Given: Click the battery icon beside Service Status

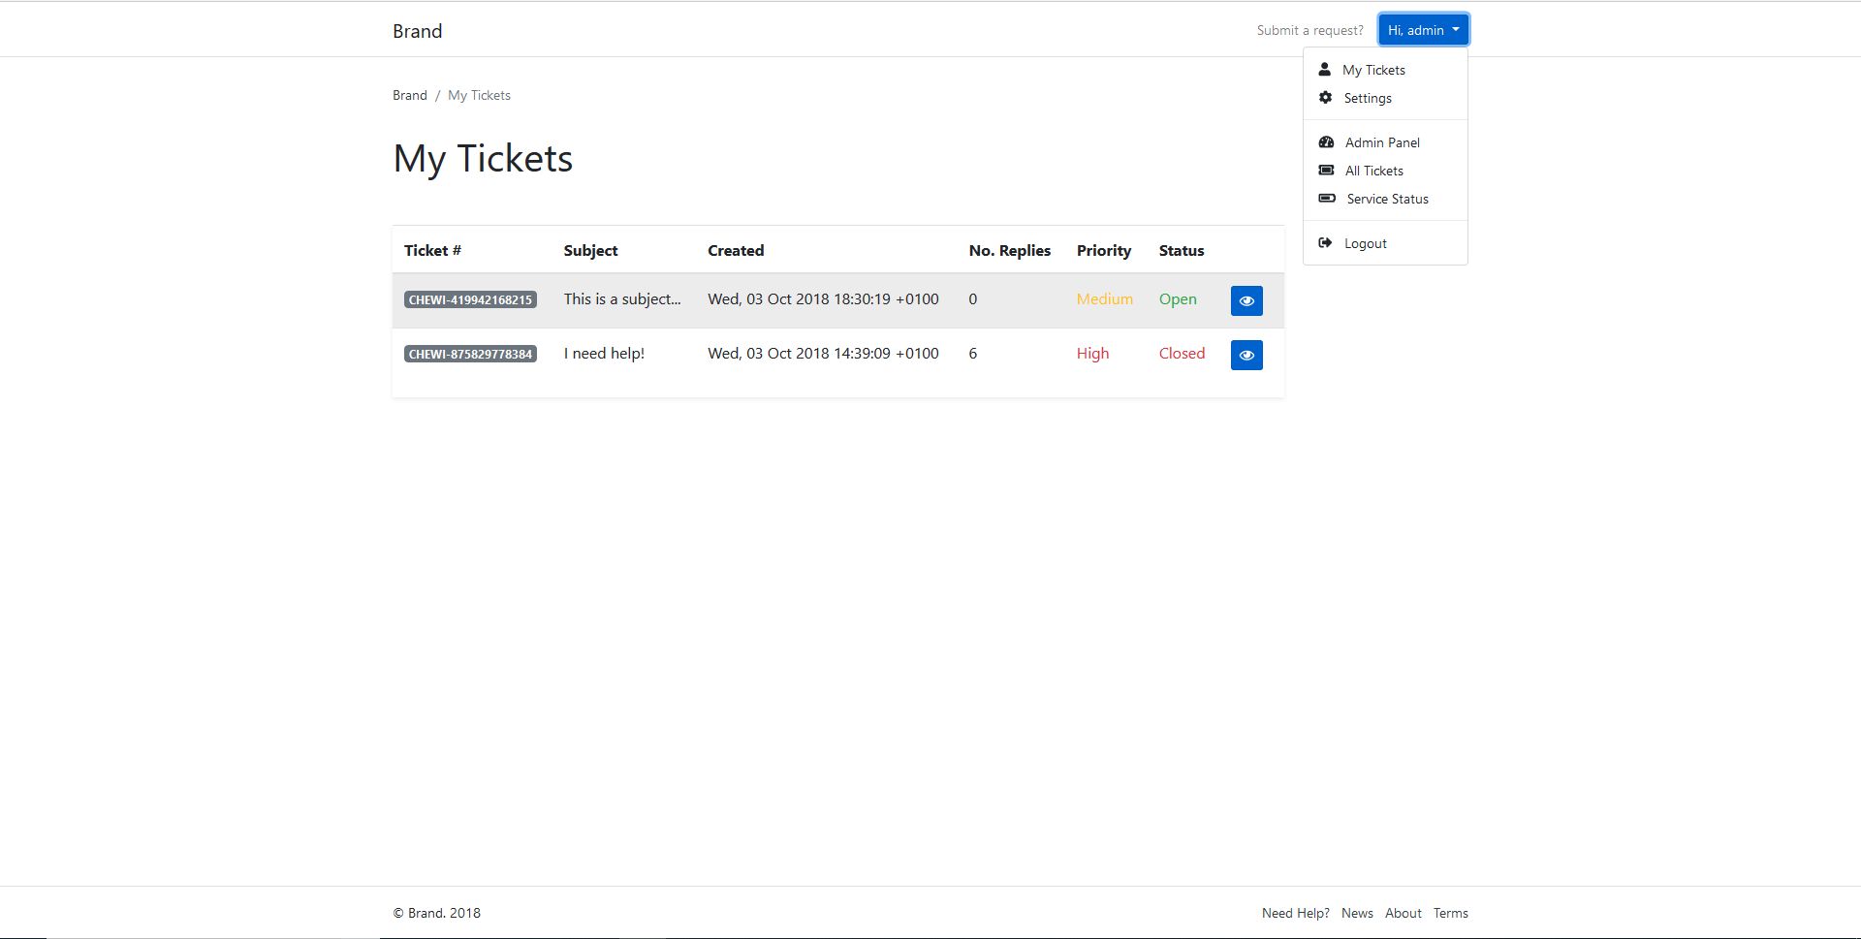Looking at the screenshot, I should (x=1327, y=199).
